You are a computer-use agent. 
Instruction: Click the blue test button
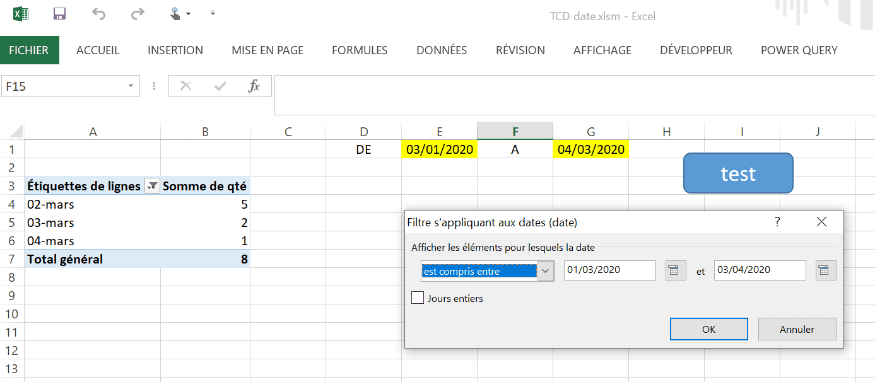click(738, 173)
